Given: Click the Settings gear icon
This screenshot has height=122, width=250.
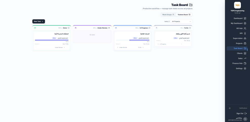Looking at the screenshot, I should 245,69.
